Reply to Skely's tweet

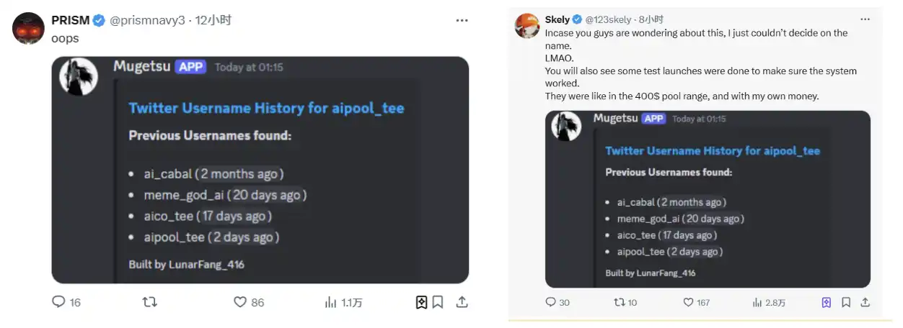tap(551, 302)
